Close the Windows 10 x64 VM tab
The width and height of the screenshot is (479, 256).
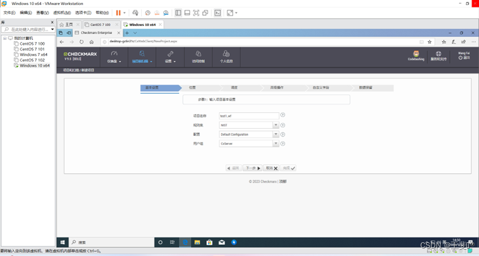[160, 24]
